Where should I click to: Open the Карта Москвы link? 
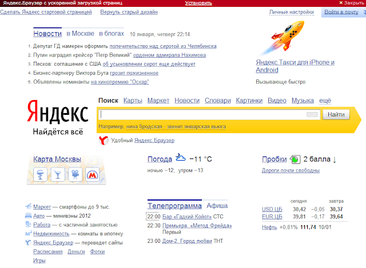pyautogui.click(x=57, y=159)
